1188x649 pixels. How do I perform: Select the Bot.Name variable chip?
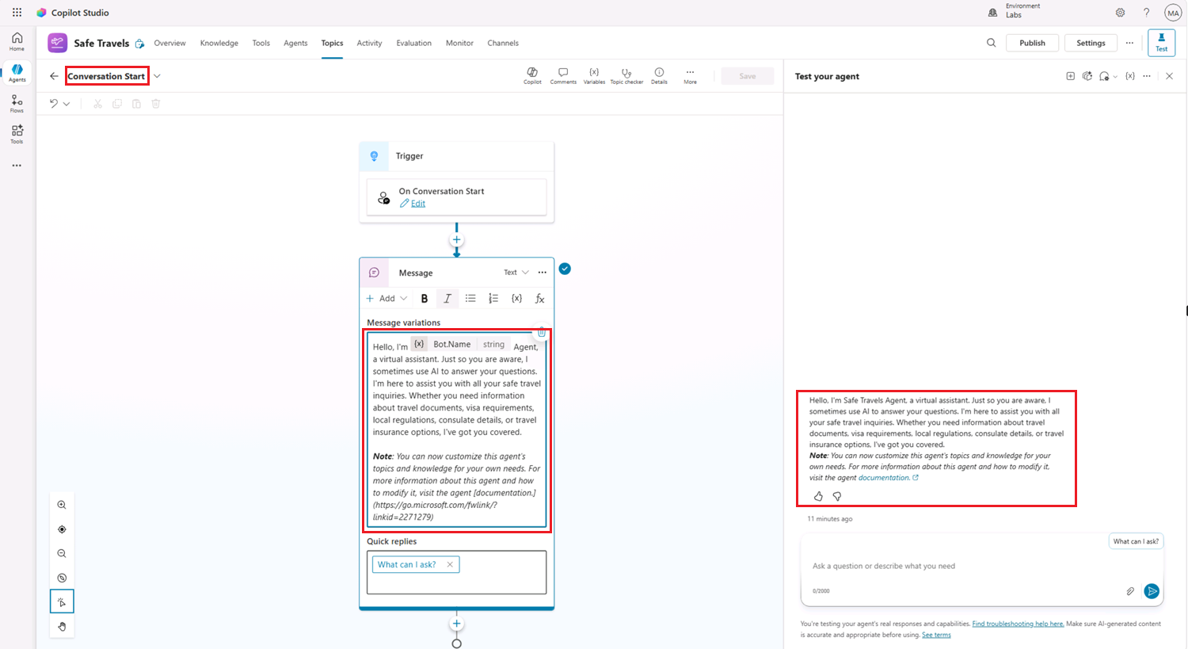click(x=461, y=344)
